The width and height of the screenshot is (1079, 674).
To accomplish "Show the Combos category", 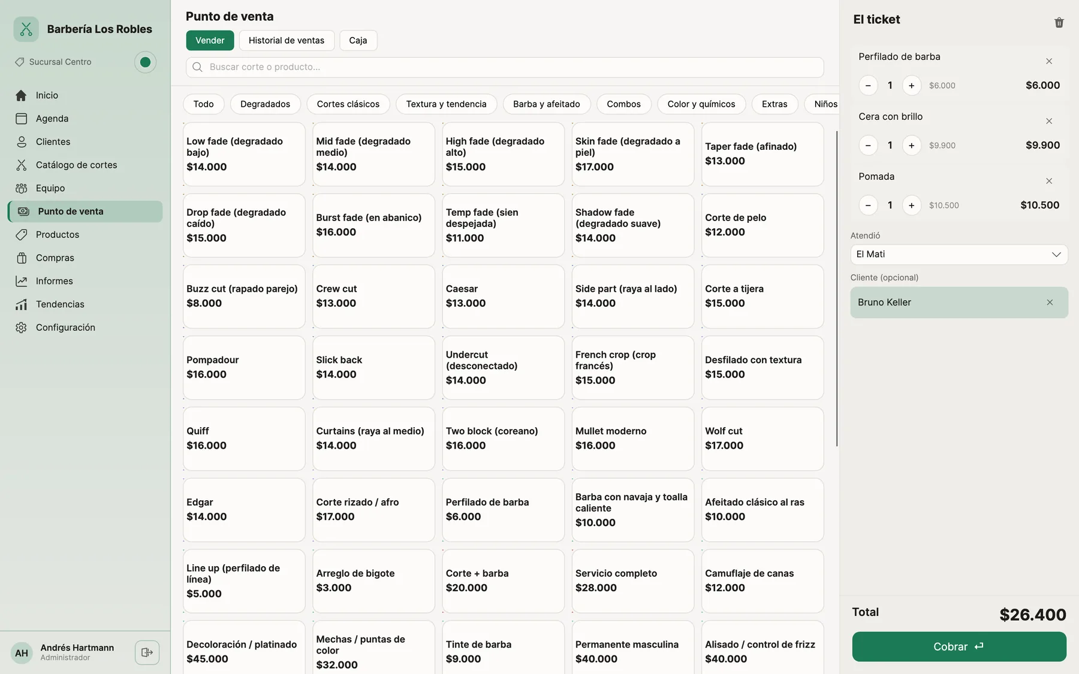I will point(623,104).
